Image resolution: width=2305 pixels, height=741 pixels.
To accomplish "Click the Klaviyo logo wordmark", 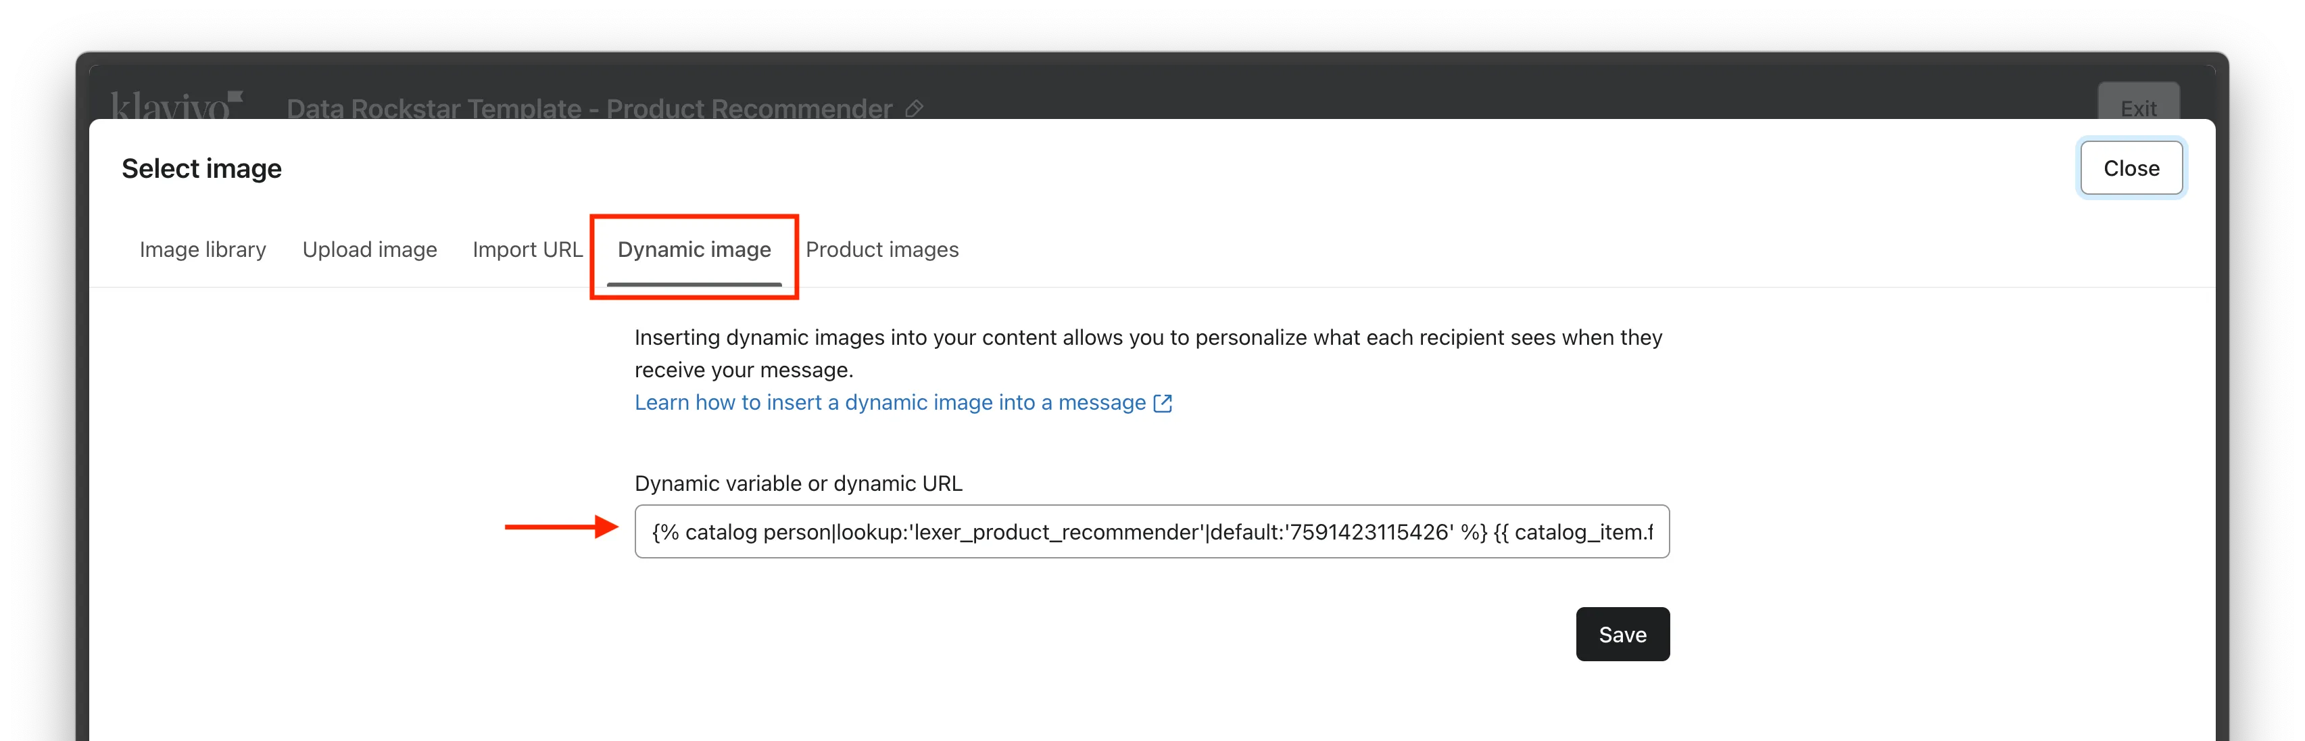I will pyautogui.click(x=170, y=107).
